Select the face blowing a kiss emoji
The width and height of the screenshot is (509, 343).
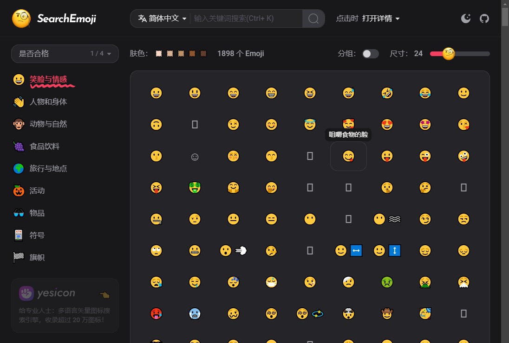pyautogui.click(x=463, y=124)
